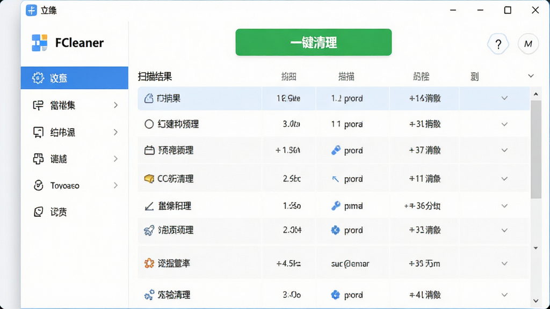
Task: Click the icon of the last sidebar item
Action: coord(38,211)
